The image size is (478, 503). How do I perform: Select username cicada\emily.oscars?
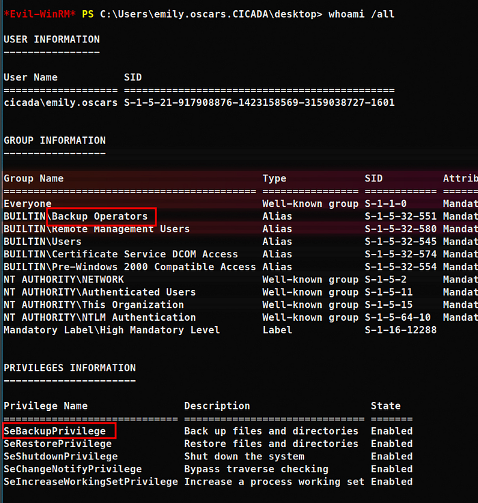[x=61, y=102]
